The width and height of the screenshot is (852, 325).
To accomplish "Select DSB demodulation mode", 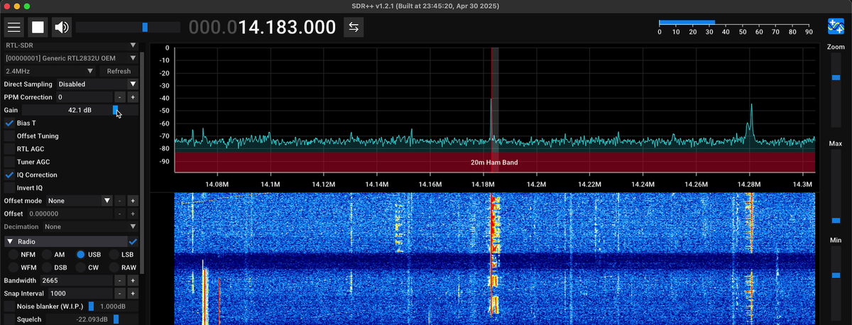I will (47, 268).
